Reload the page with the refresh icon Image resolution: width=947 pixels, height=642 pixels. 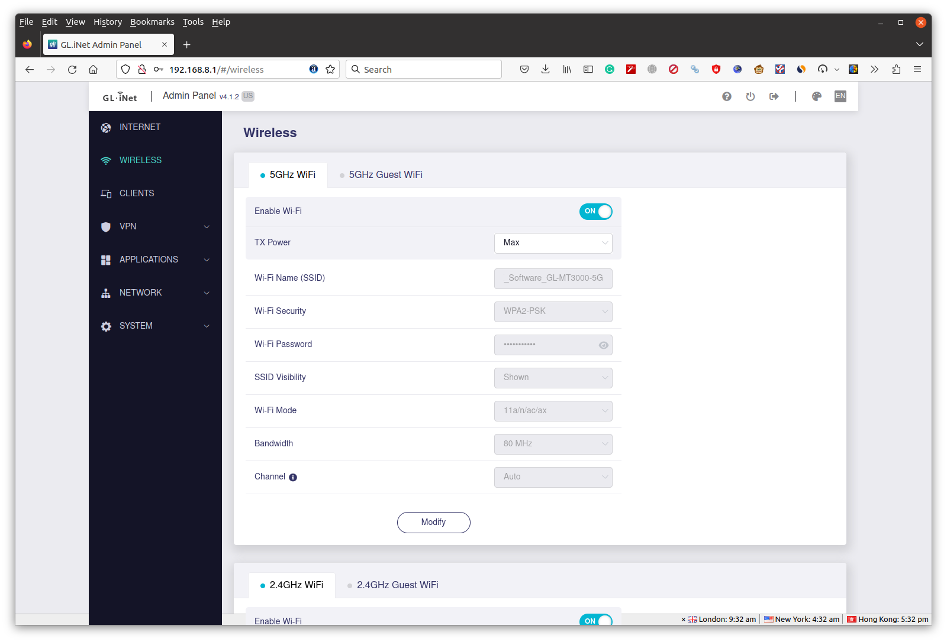click(72, 69)
